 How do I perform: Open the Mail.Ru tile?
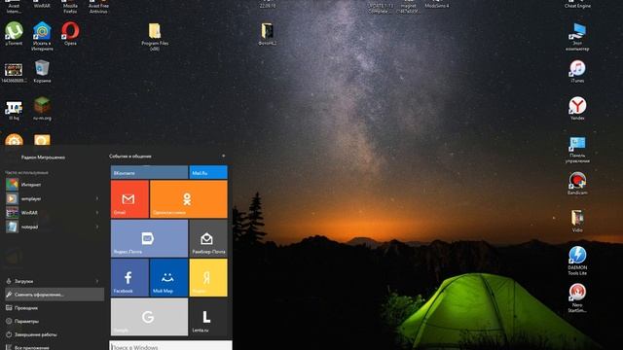pos(208,173)
